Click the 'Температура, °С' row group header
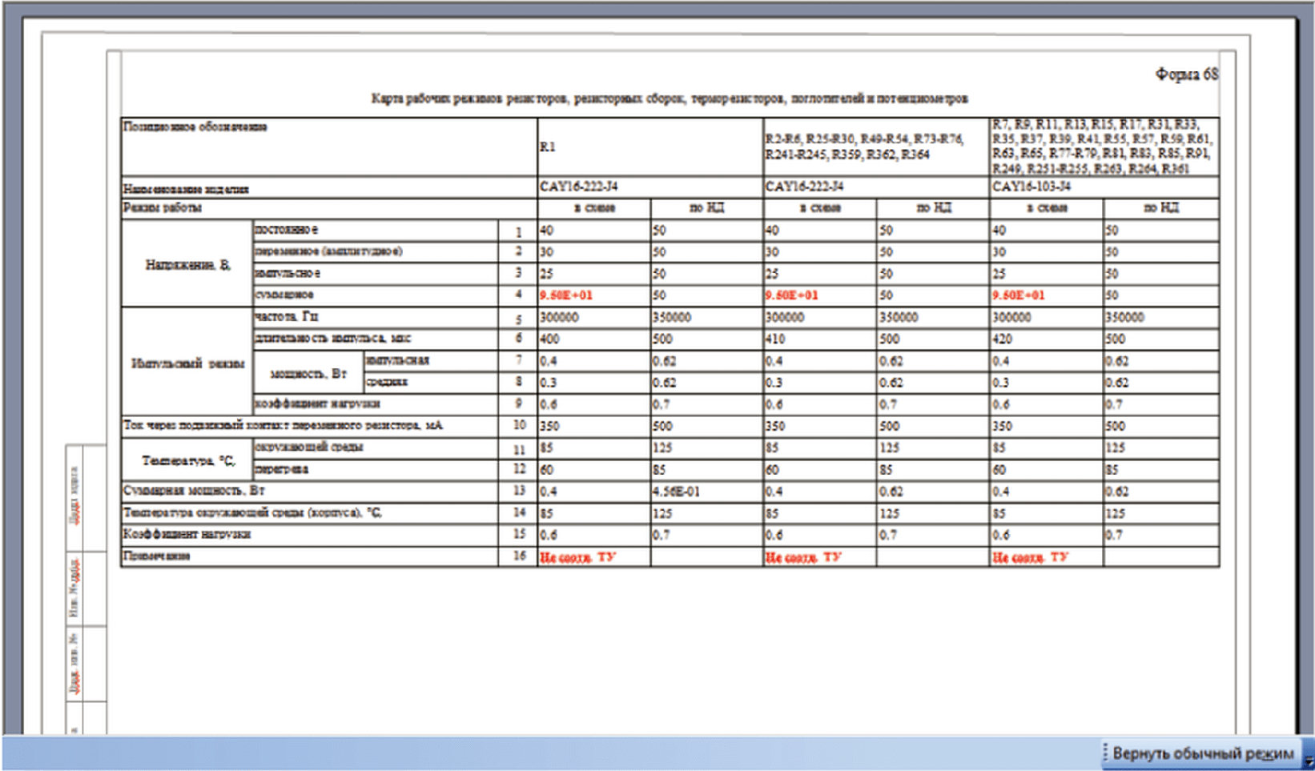 click(x=187, y=460)
